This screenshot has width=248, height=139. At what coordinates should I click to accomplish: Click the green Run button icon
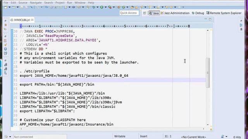(102, 7)
